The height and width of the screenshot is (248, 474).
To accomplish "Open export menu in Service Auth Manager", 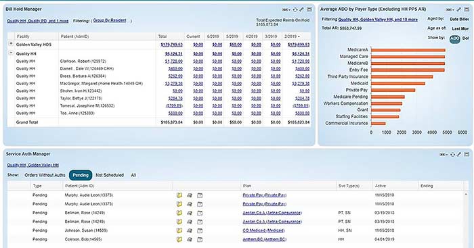I will pos(444,154).
